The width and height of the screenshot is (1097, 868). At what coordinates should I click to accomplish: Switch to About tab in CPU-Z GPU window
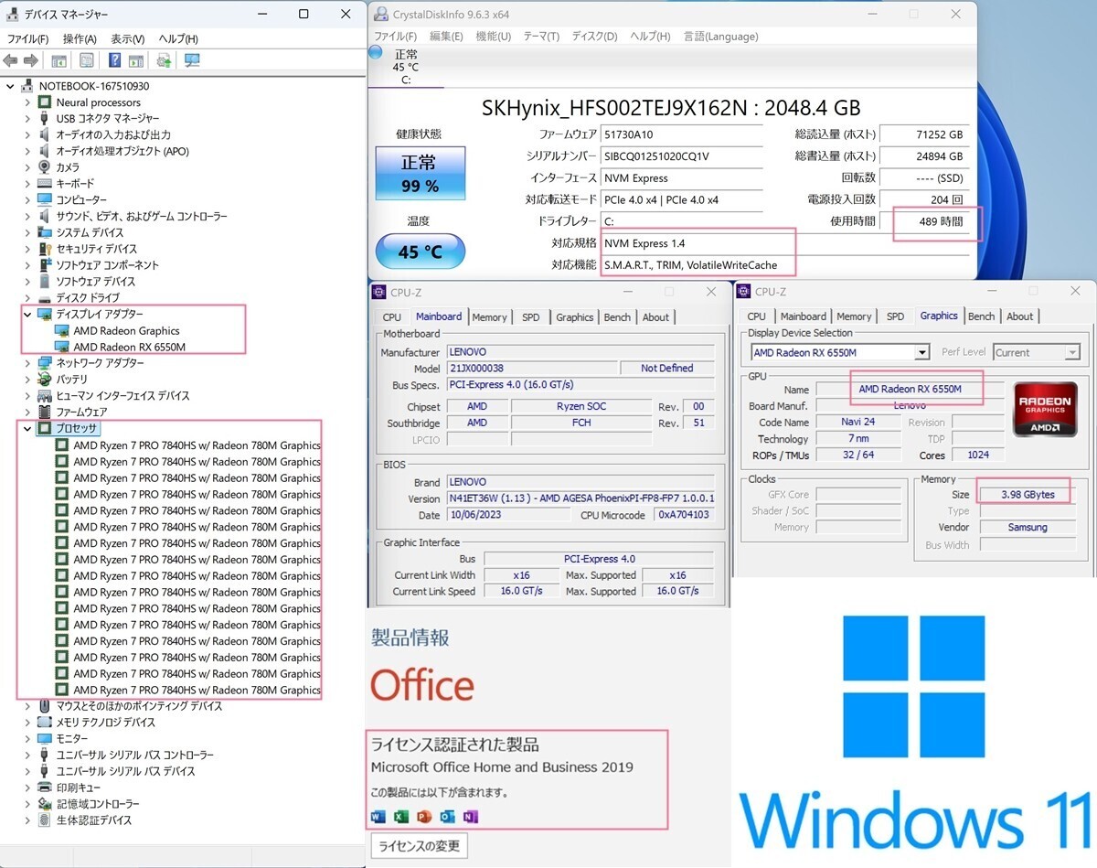(x=1019, y=316)
